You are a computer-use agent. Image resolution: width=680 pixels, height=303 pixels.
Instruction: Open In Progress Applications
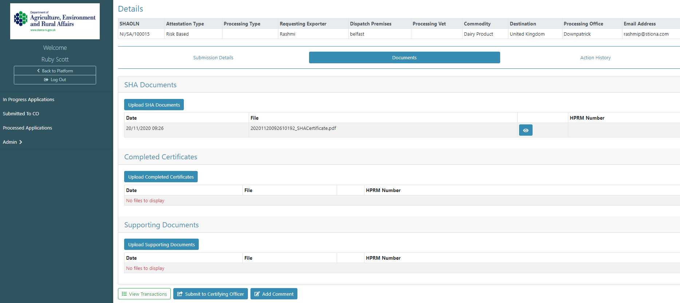(28, 100)
